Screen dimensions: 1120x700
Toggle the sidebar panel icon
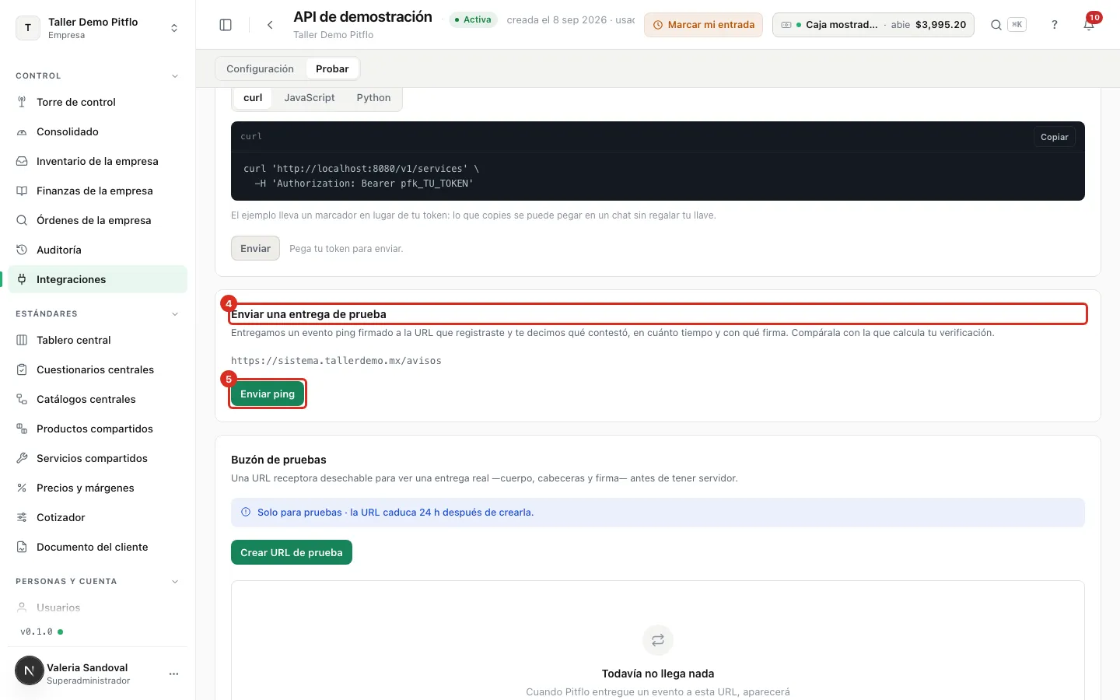click(226, 25)
